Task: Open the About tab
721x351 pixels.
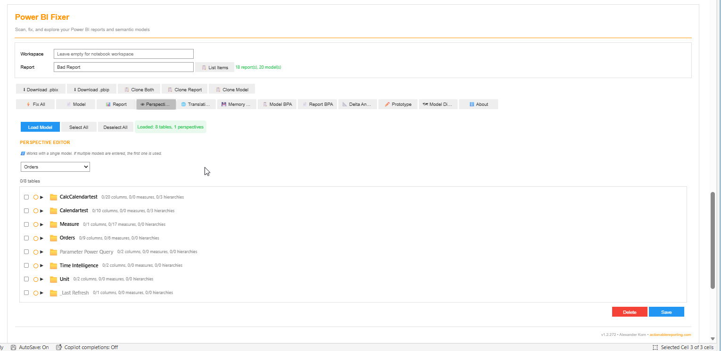Action: (478, 104)
